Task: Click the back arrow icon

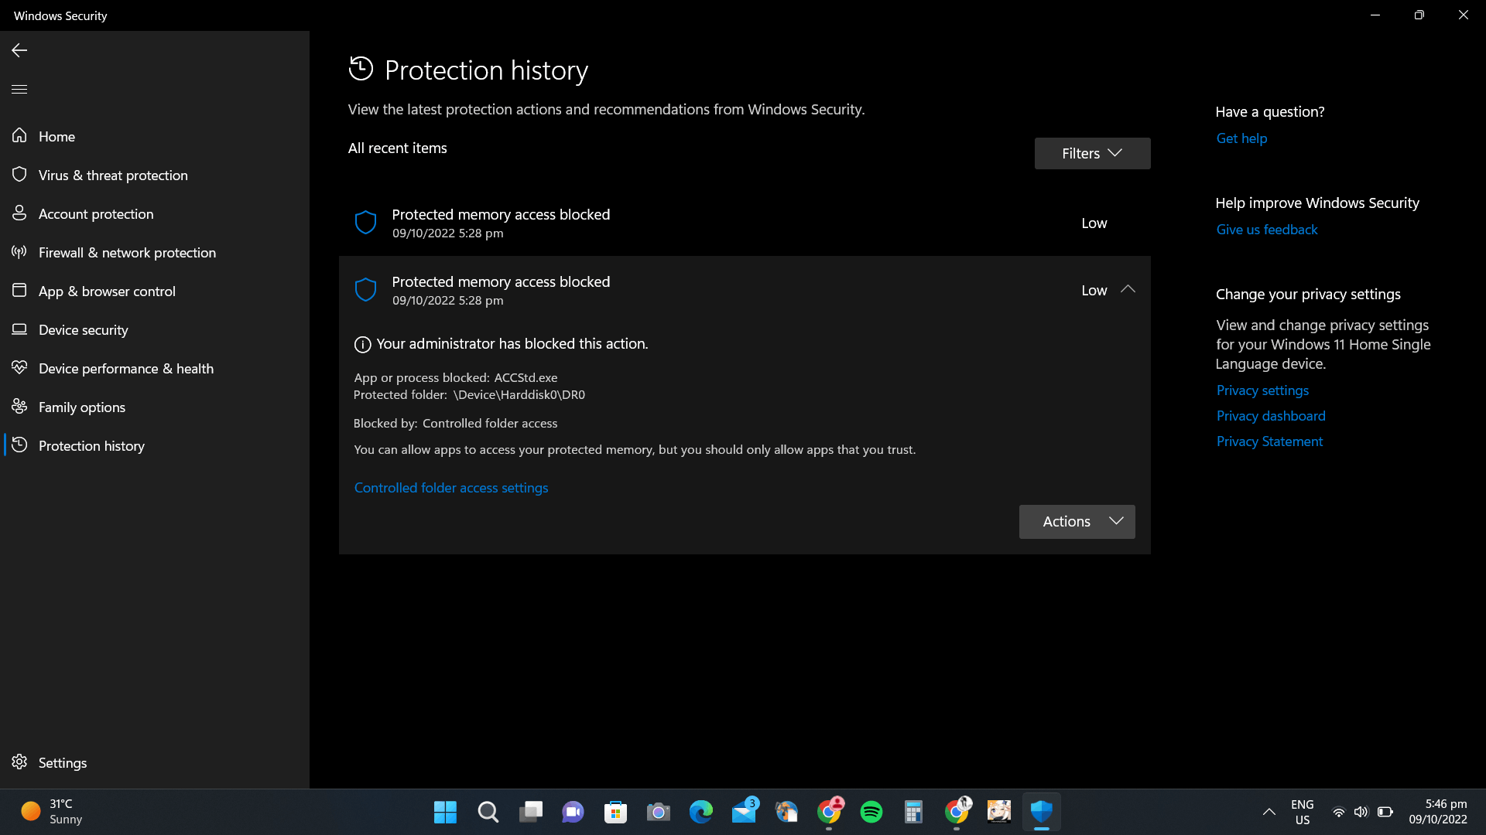Action: point(19,50)
